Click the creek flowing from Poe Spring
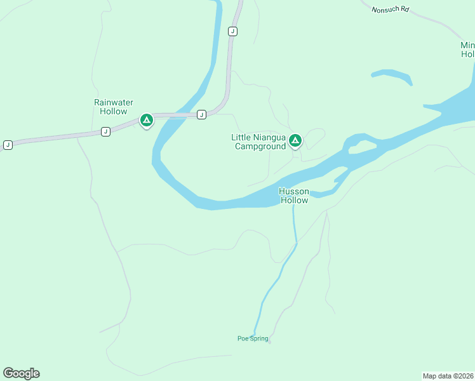The image size is (475, 381). point(278,279)
